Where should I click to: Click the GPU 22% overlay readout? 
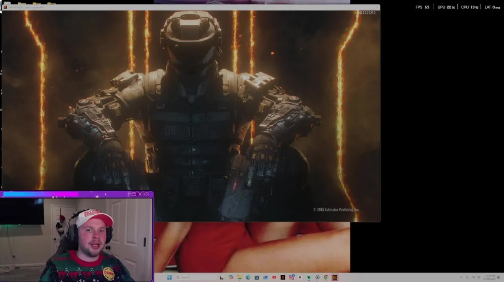pos(446,7)
